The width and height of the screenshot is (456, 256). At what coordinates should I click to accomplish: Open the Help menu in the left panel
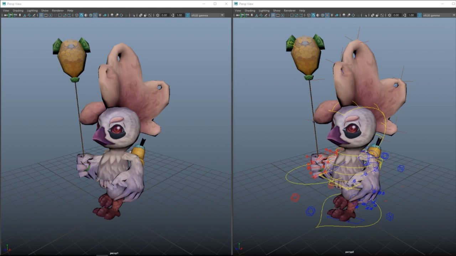pos(70,11)
